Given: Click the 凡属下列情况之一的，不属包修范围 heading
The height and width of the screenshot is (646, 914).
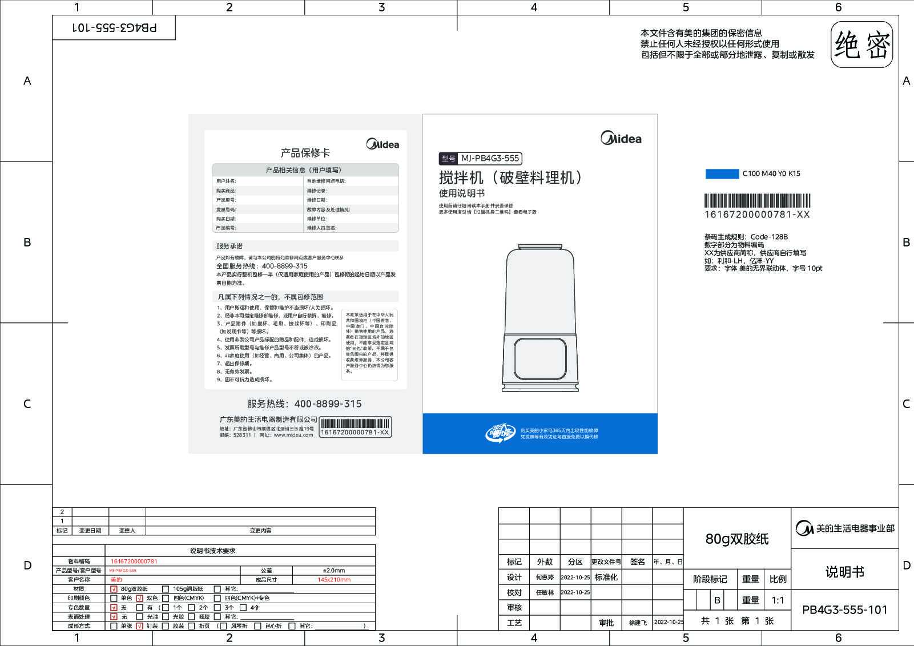Looking at the screenshot, I should click(x=270, y=297).
